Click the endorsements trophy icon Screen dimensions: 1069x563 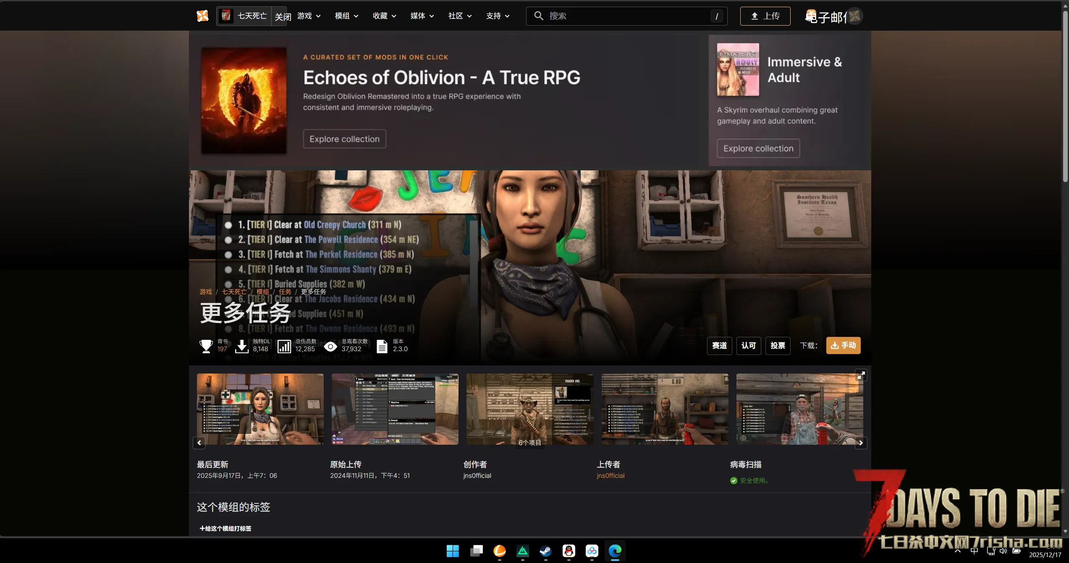tap(206, 346)
